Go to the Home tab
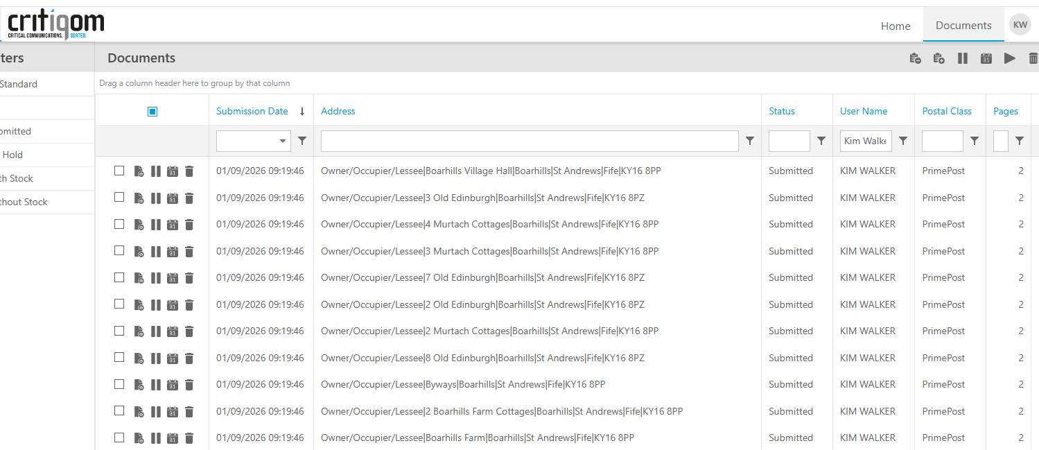This screenshot has width=1039, height=450. pos(896,26)
